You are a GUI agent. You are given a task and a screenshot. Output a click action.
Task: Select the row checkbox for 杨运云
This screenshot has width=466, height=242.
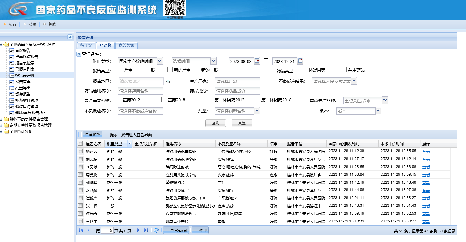[x=80, y=151]
